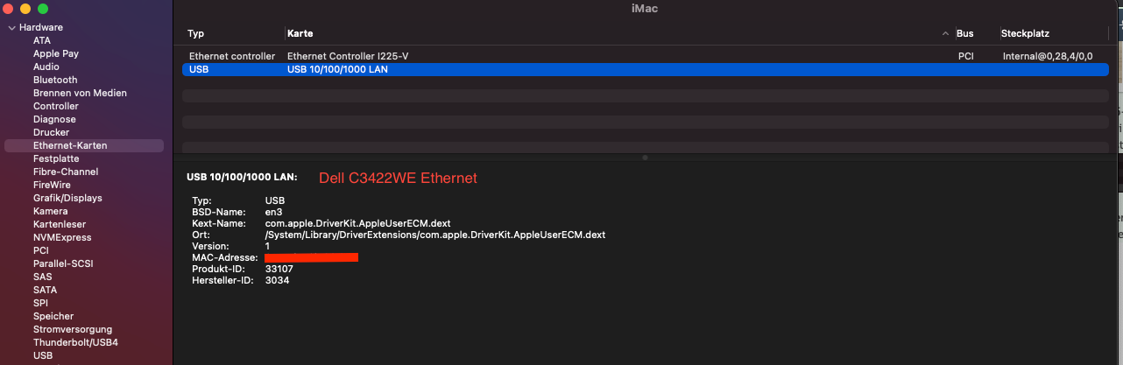Click the sort arrow in Karte column
Viewport: 1123px width, 365px height.
(945, 34)
